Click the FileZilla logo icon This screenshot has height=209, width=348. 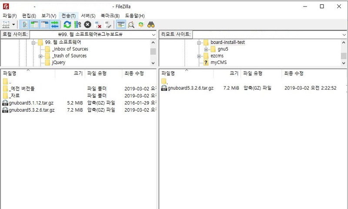tap(6, 7)
